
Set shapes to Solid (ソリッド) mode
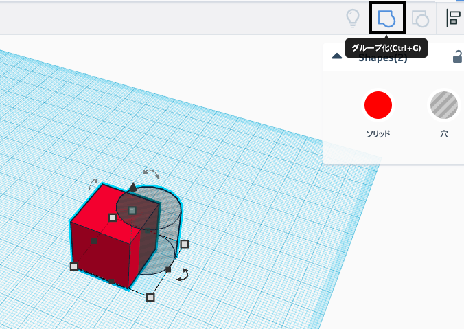[x=378, y=106]
